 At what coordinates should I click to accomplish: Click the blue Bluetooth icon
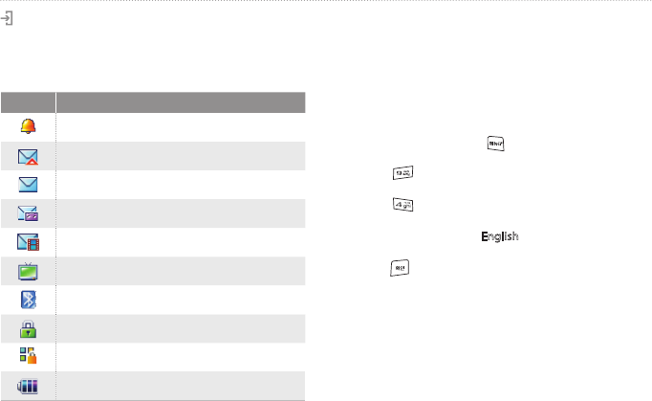(x=29, y=300)
